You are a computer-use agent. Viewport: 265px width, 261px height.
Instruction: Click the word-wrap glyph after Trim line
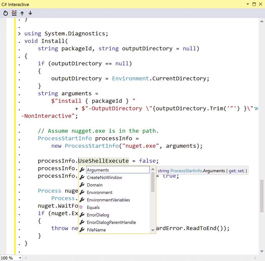[x=256, y=109]
